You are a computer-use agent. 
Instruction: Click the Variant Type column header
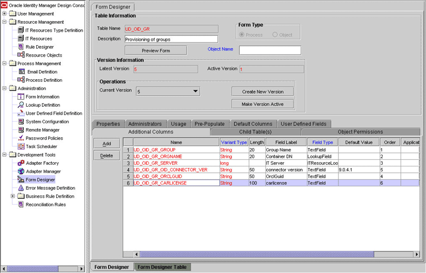click(x=234, y=142)
